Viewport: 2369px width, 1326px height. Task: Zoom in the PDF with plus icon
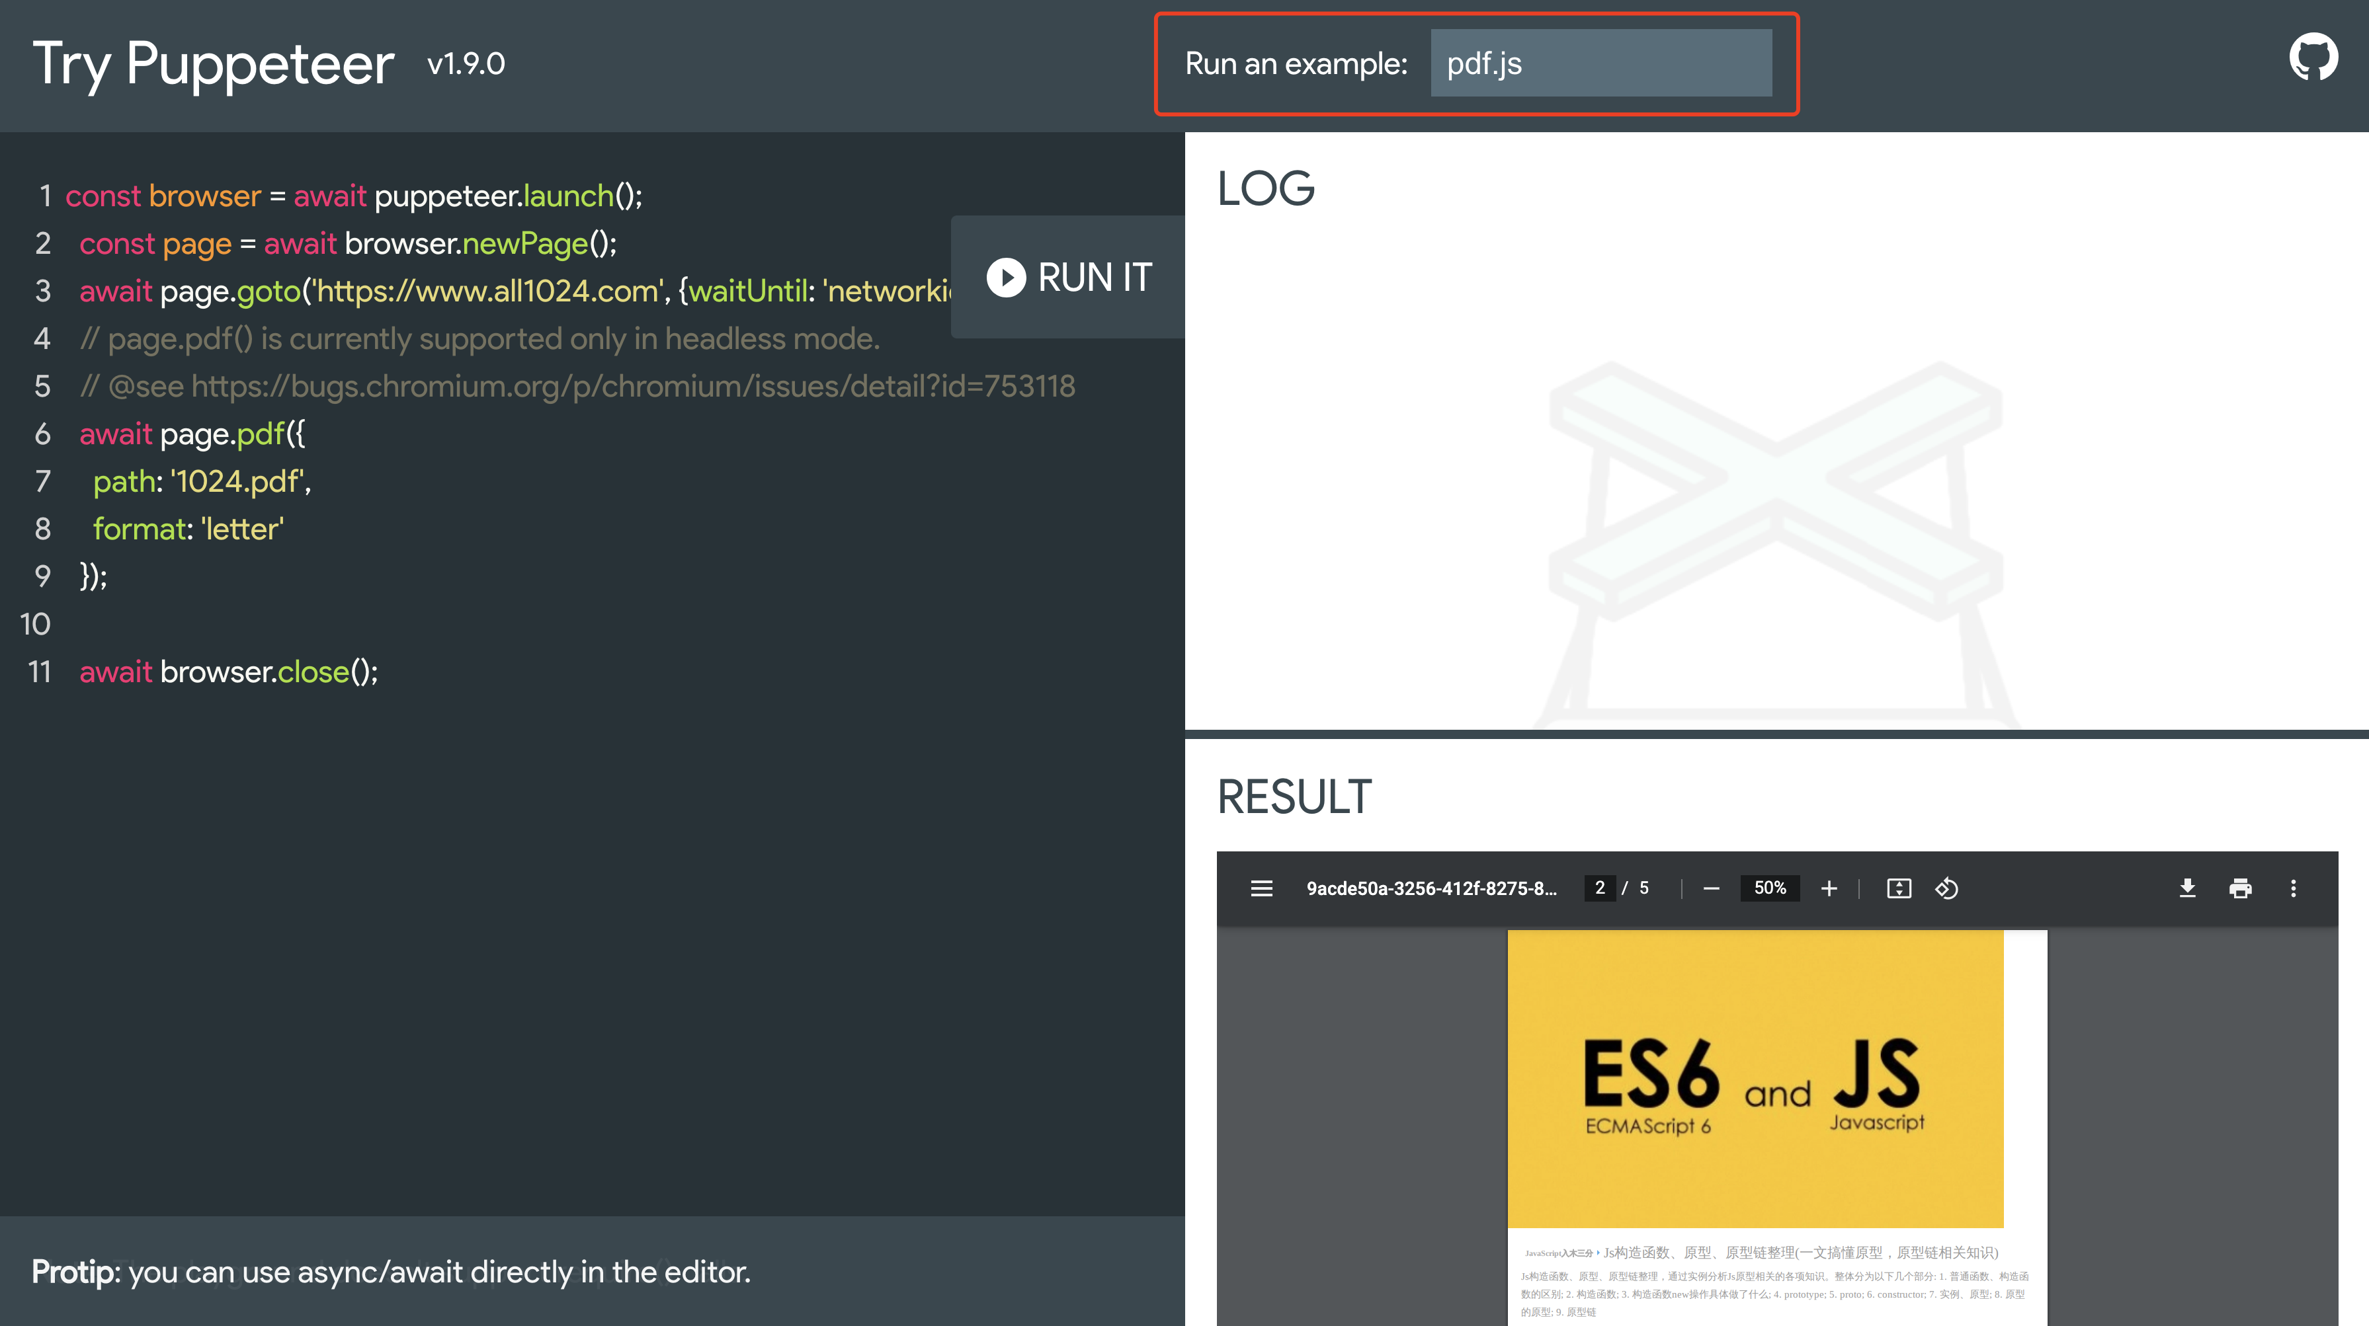1828,888
